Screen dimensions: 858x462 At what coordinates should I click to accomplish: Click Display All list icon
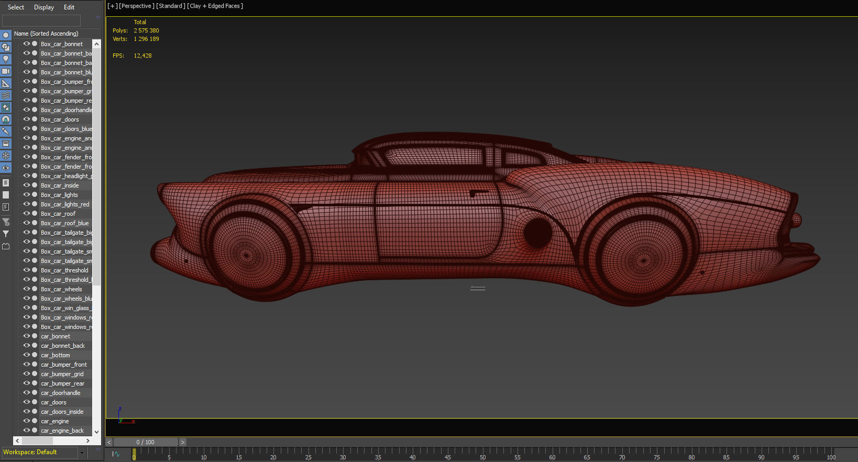pyautogui.click(x=6, y=183)
